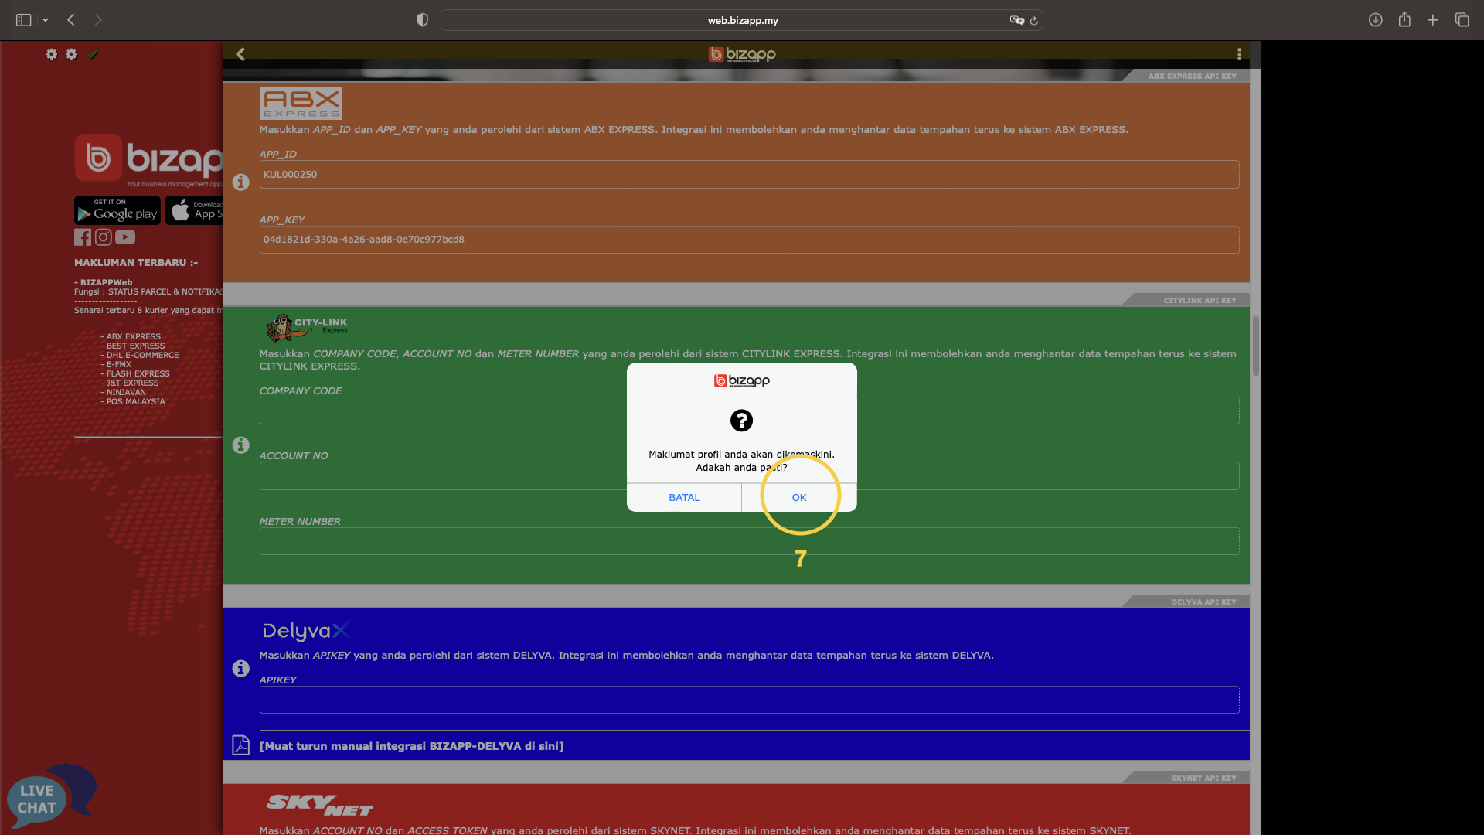Click Safari privacy shield icon
This screenshot has width=1484, height=835.
(x=422, y=20)
